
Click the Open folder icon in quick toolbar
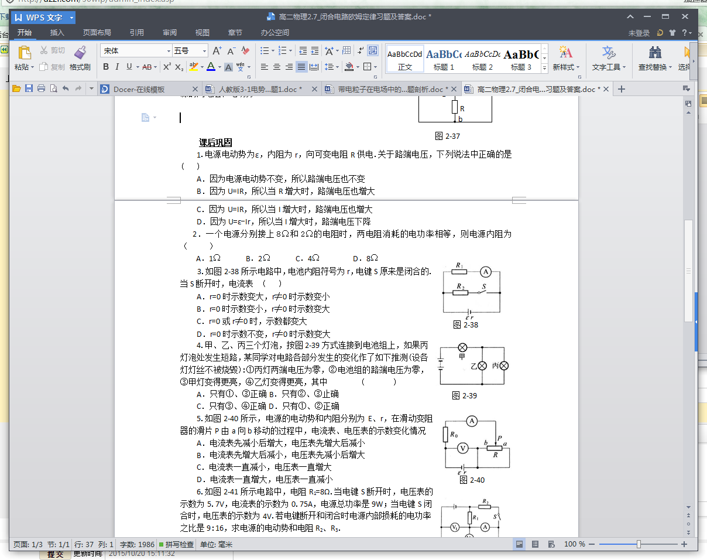pos(16,89)
